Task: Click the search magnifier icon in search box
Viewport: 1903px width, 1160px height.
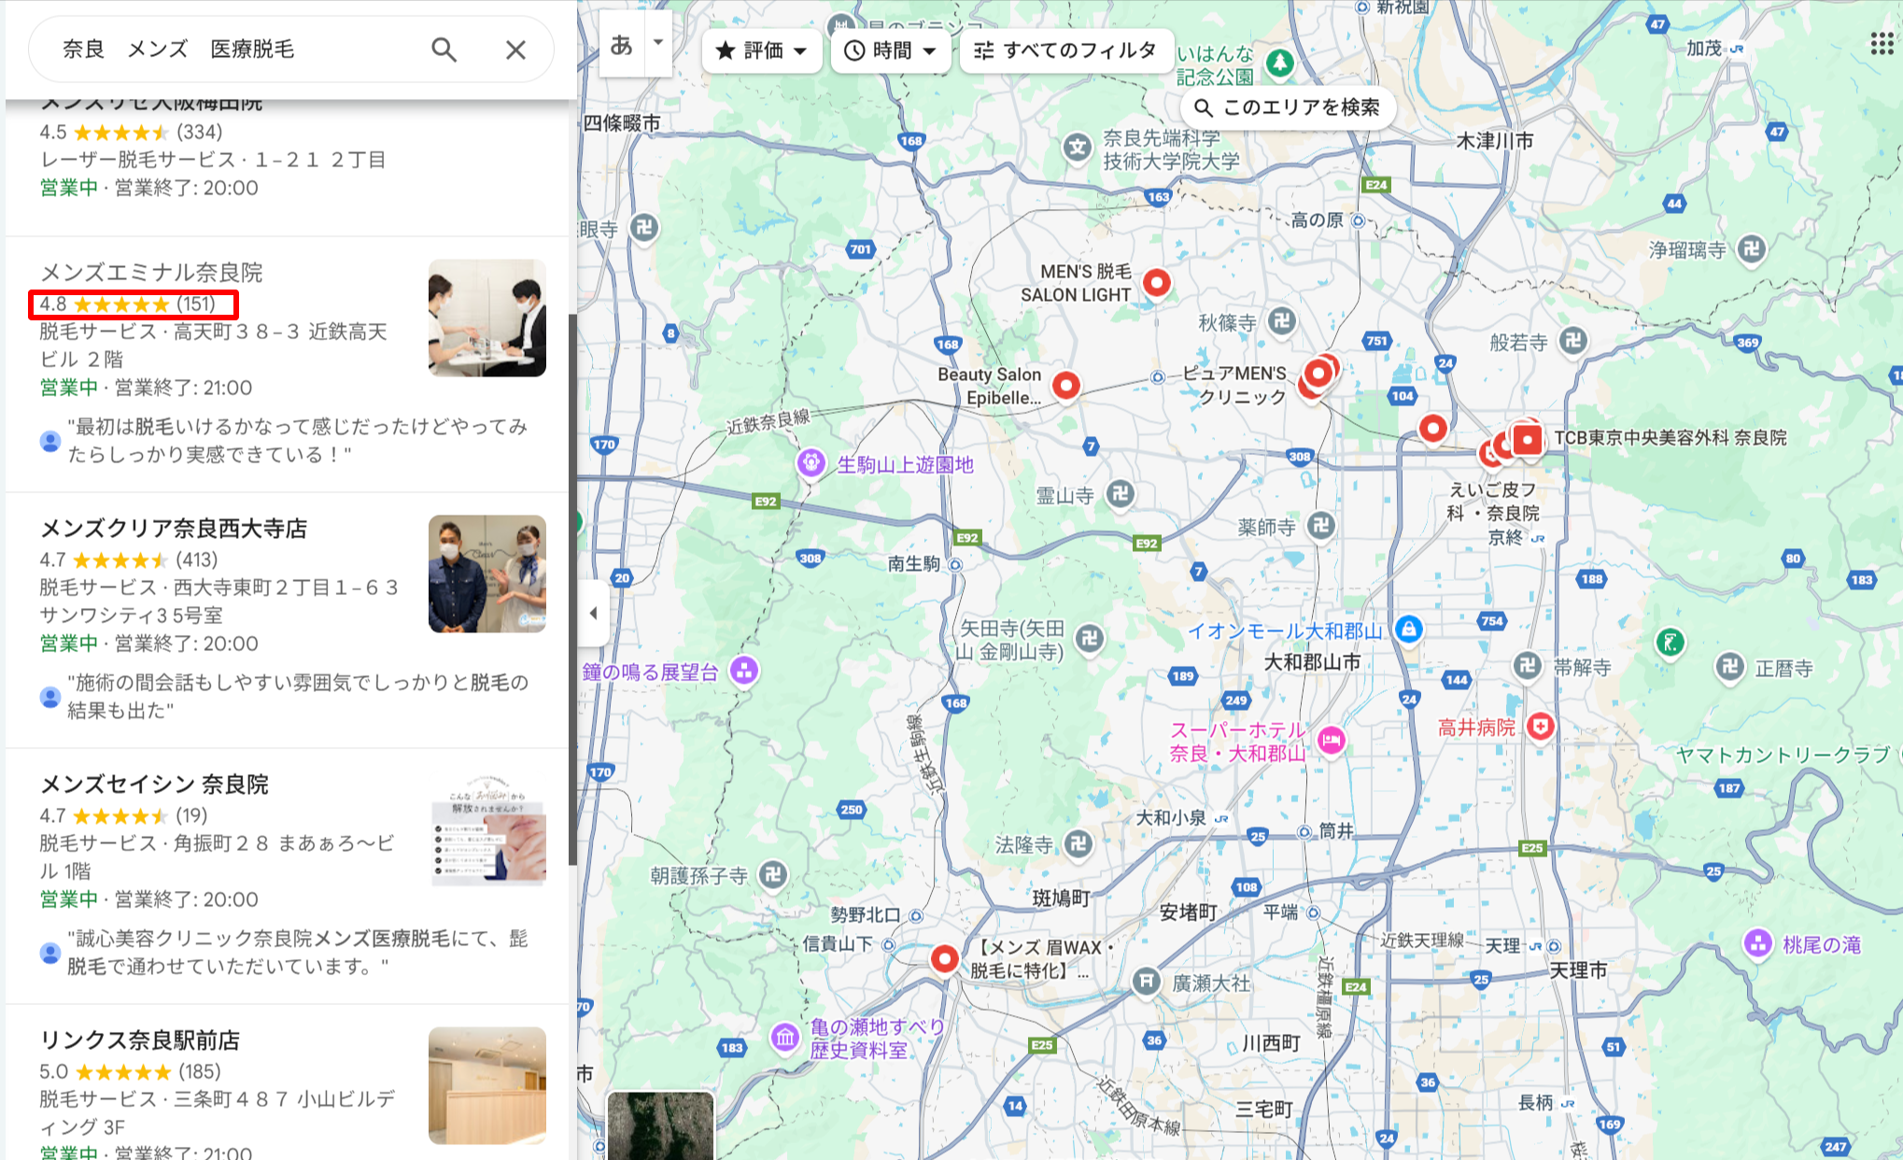Action: [x=444, y=50]
